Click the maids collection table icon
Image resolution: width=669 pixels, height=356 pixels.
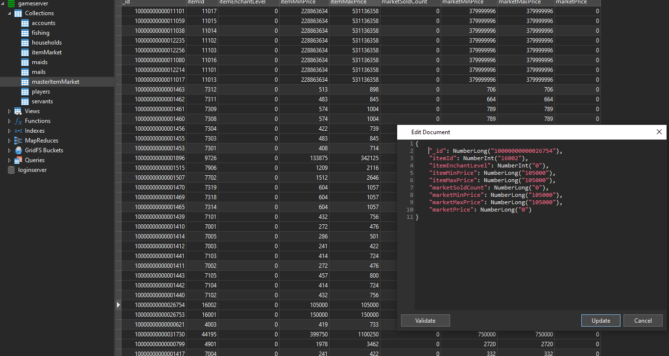coord(25,62)
